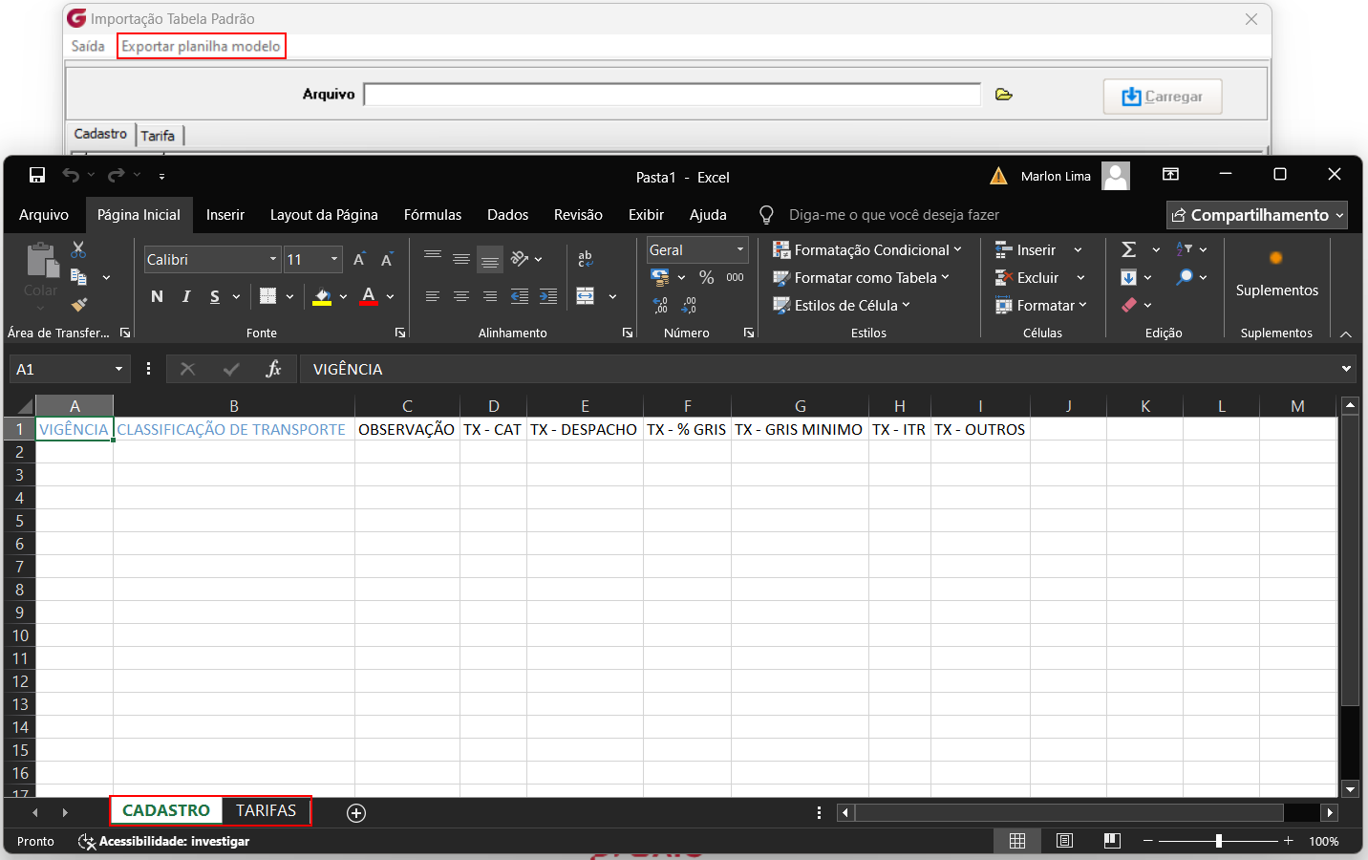Toggle Bold N formatting
The width and height of the screenshot is (1368, 860).
click(x=157, y=296)
